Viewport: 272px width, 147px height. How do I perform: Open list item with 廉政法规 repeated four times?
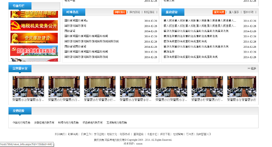(x=185, y=41)
